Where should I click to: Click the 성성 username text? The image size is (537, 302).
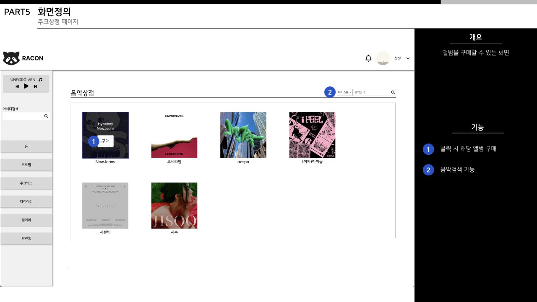point(398,58)
